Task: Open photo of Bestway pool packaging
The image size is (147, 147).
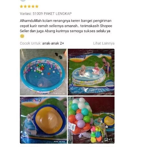Action: tap(91, 72)
